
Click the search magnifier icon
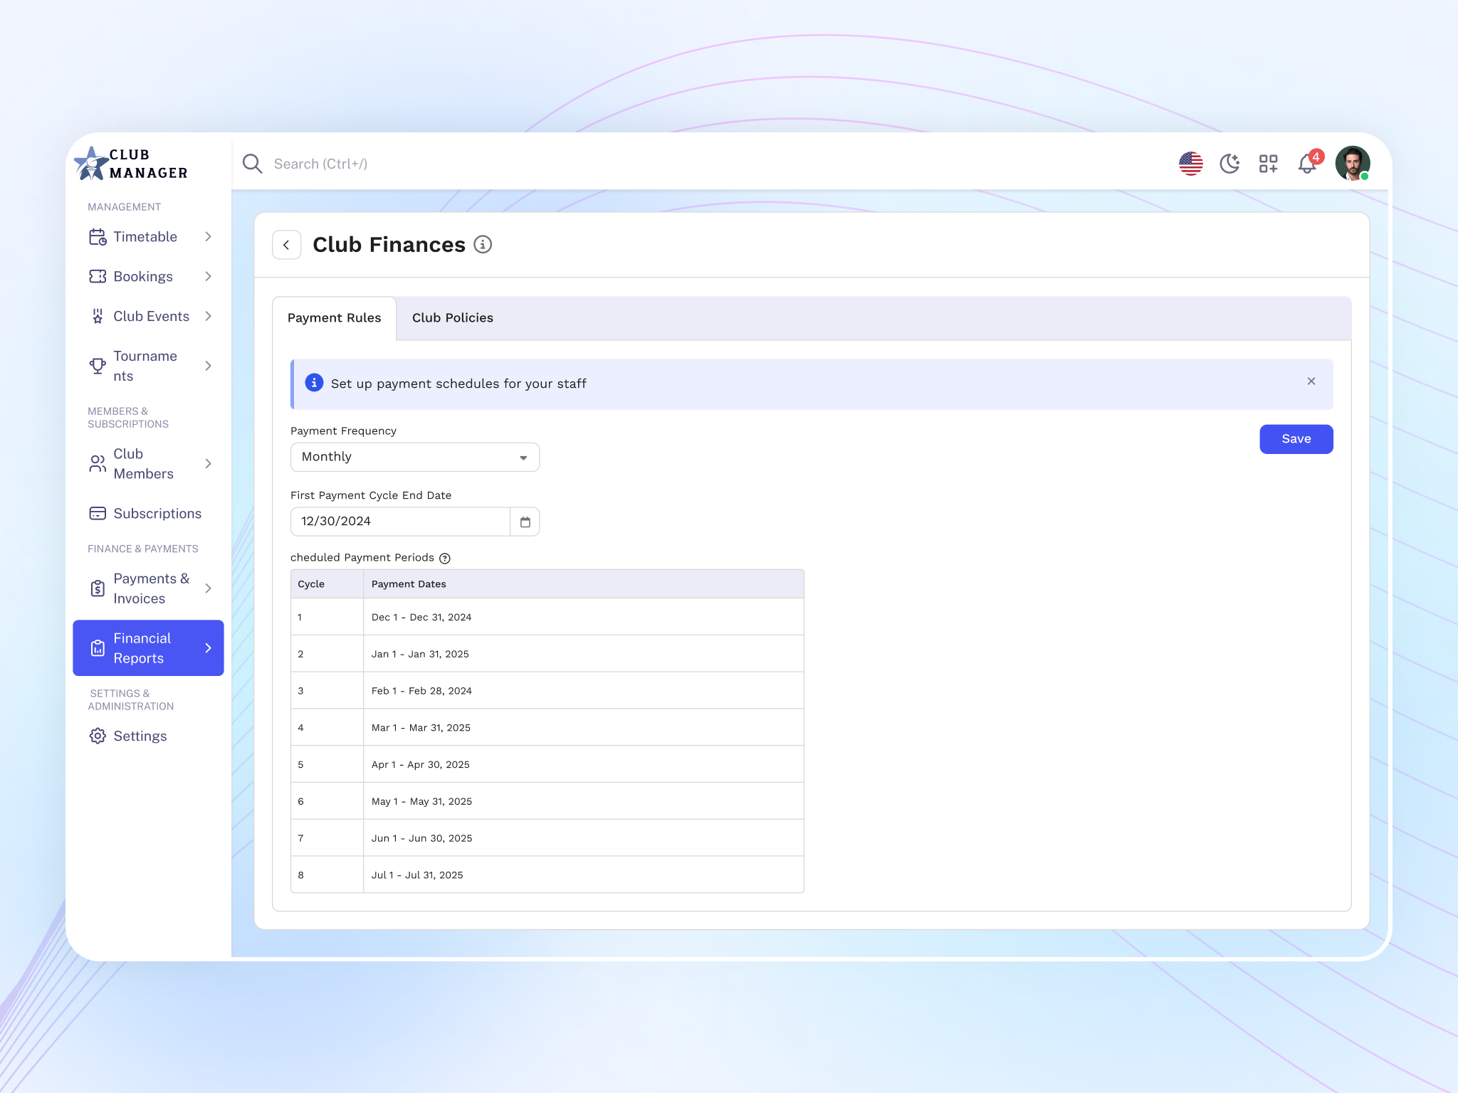[x=252, y=164]
